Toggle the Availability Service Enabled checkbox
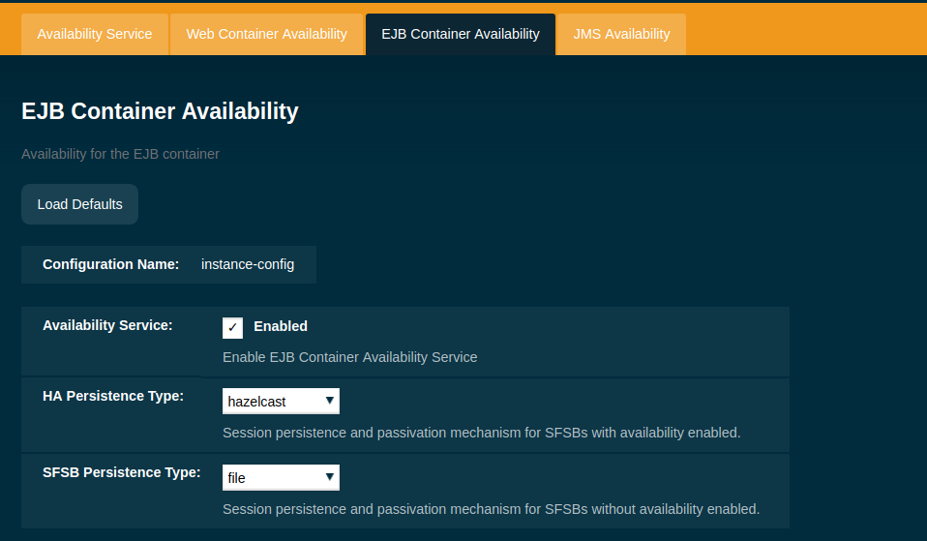The width and height of the screenshot is (927, 541). coord(232,327)
